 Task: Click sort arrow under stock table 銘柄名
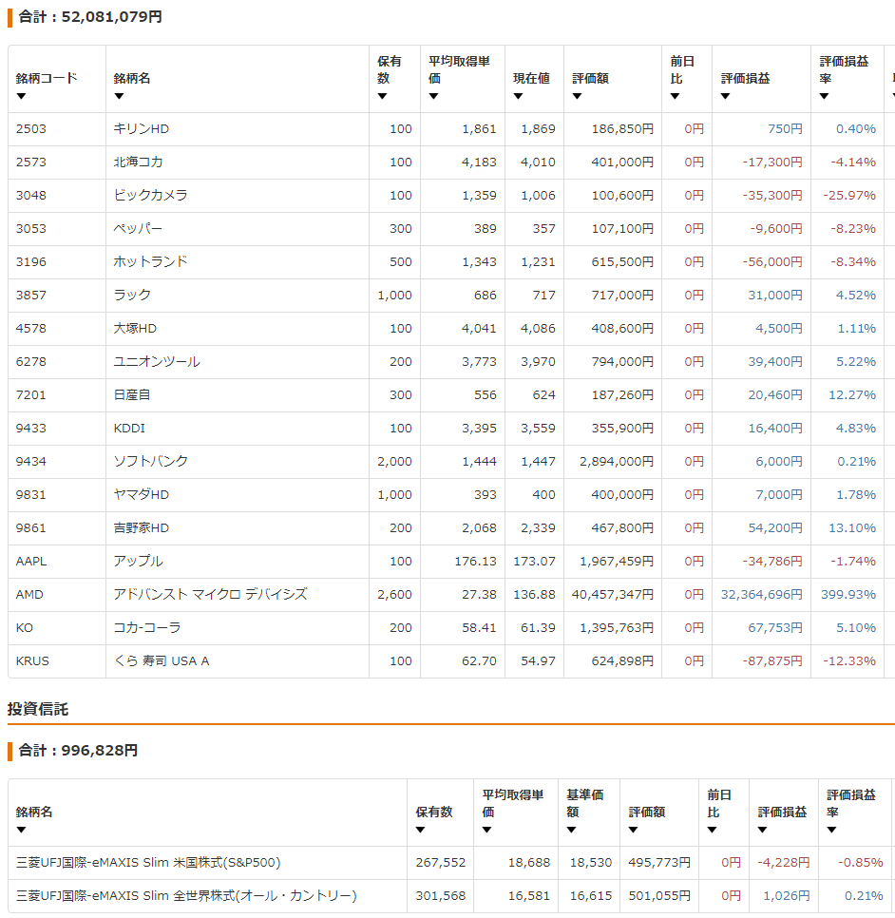pos(119,96)
